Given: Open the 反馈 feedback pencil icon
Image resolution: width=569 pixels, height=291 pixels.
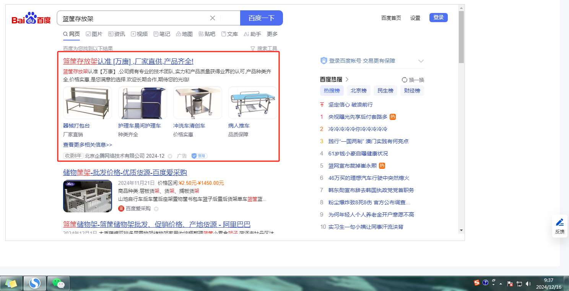Looking at the screenshot, I should coord(560,222).
